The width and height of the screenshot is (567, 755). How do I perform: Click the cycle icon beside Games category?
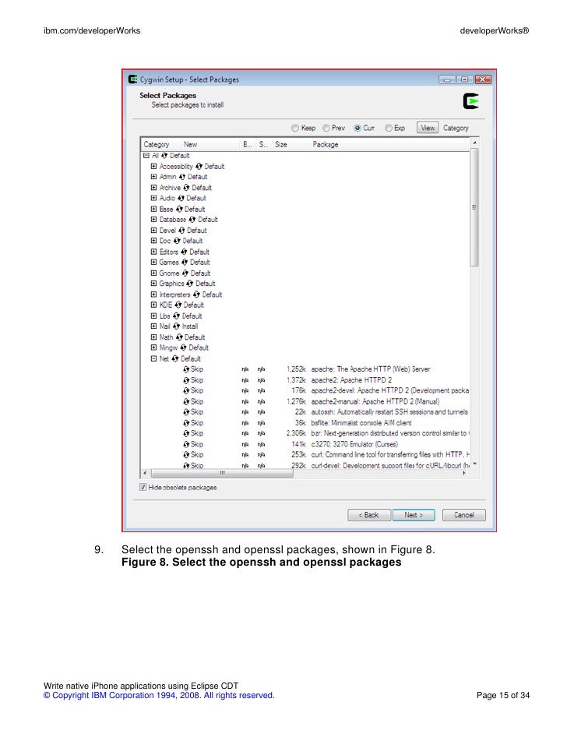[185, 262]
